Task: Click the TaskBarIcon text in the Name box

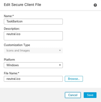Action: tap(15, 21)
